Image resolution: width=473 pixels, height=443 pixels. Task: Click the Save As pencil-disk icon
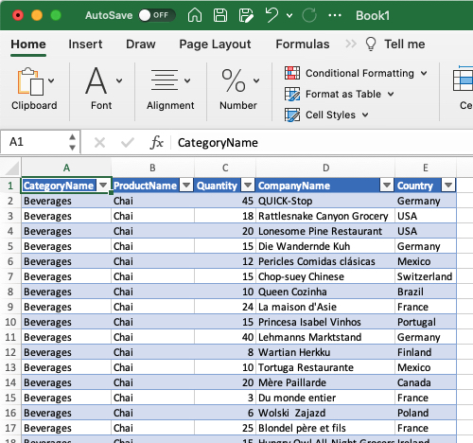[x=246, y=15]
